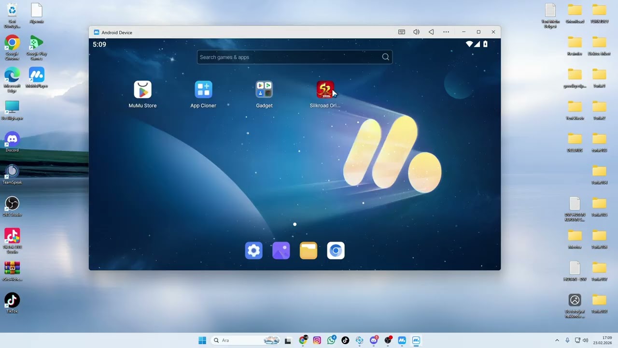Focus the Search games & apps field
Screen dimensions: 618x348
click(295, 57)
